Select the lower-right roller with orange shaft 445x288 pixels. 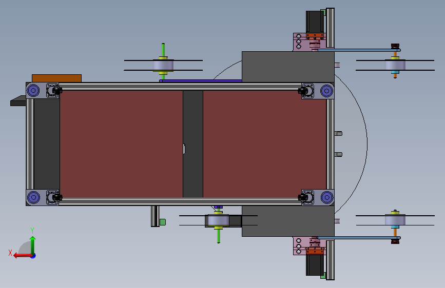coord(395,220)
